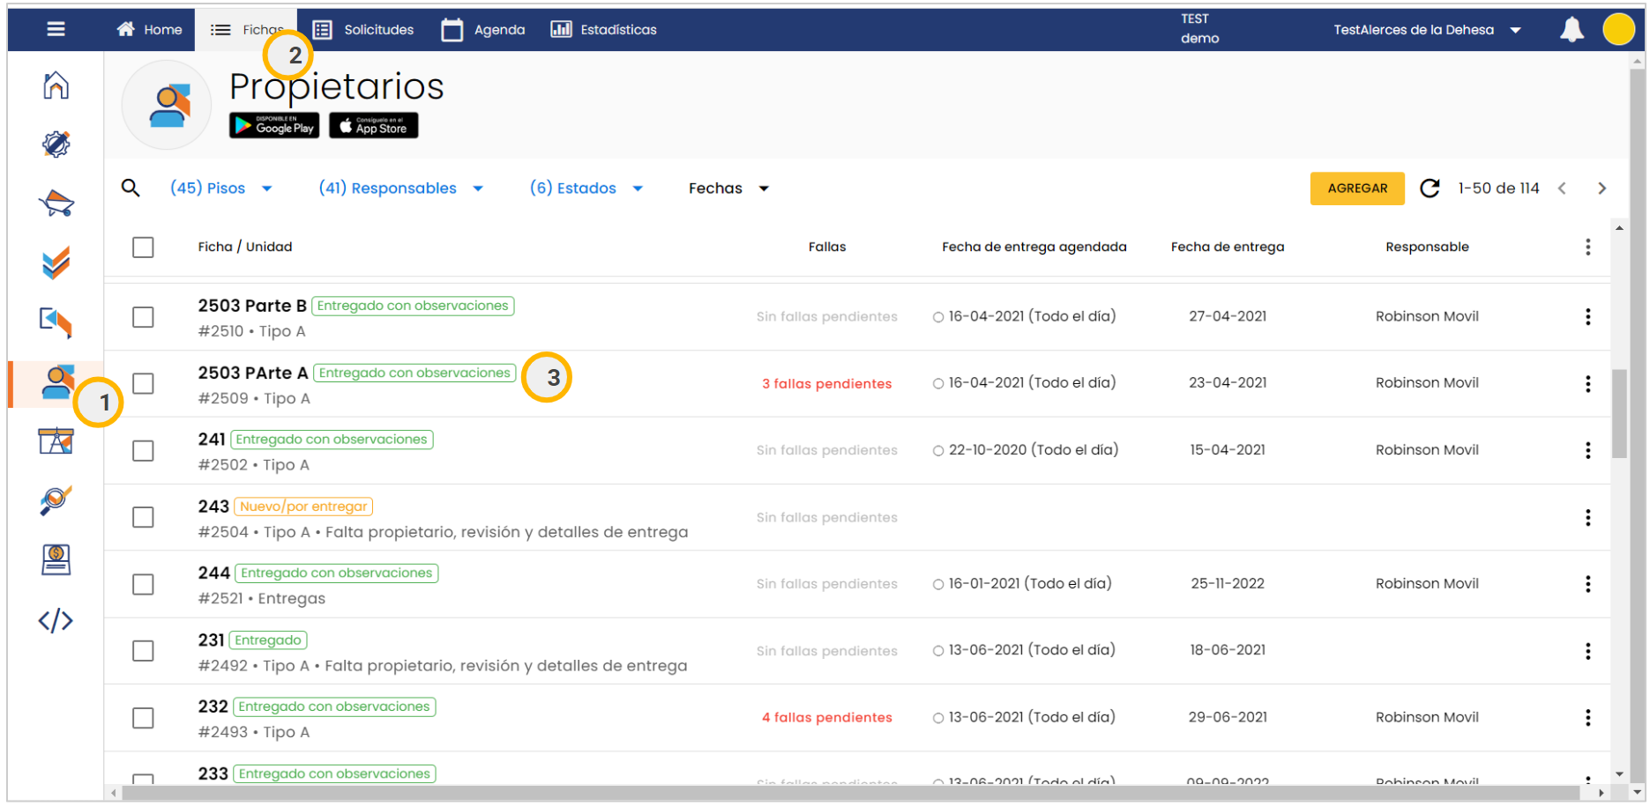Open row menu for unit 243
Screen dimensions: 1650x806
1587,518
